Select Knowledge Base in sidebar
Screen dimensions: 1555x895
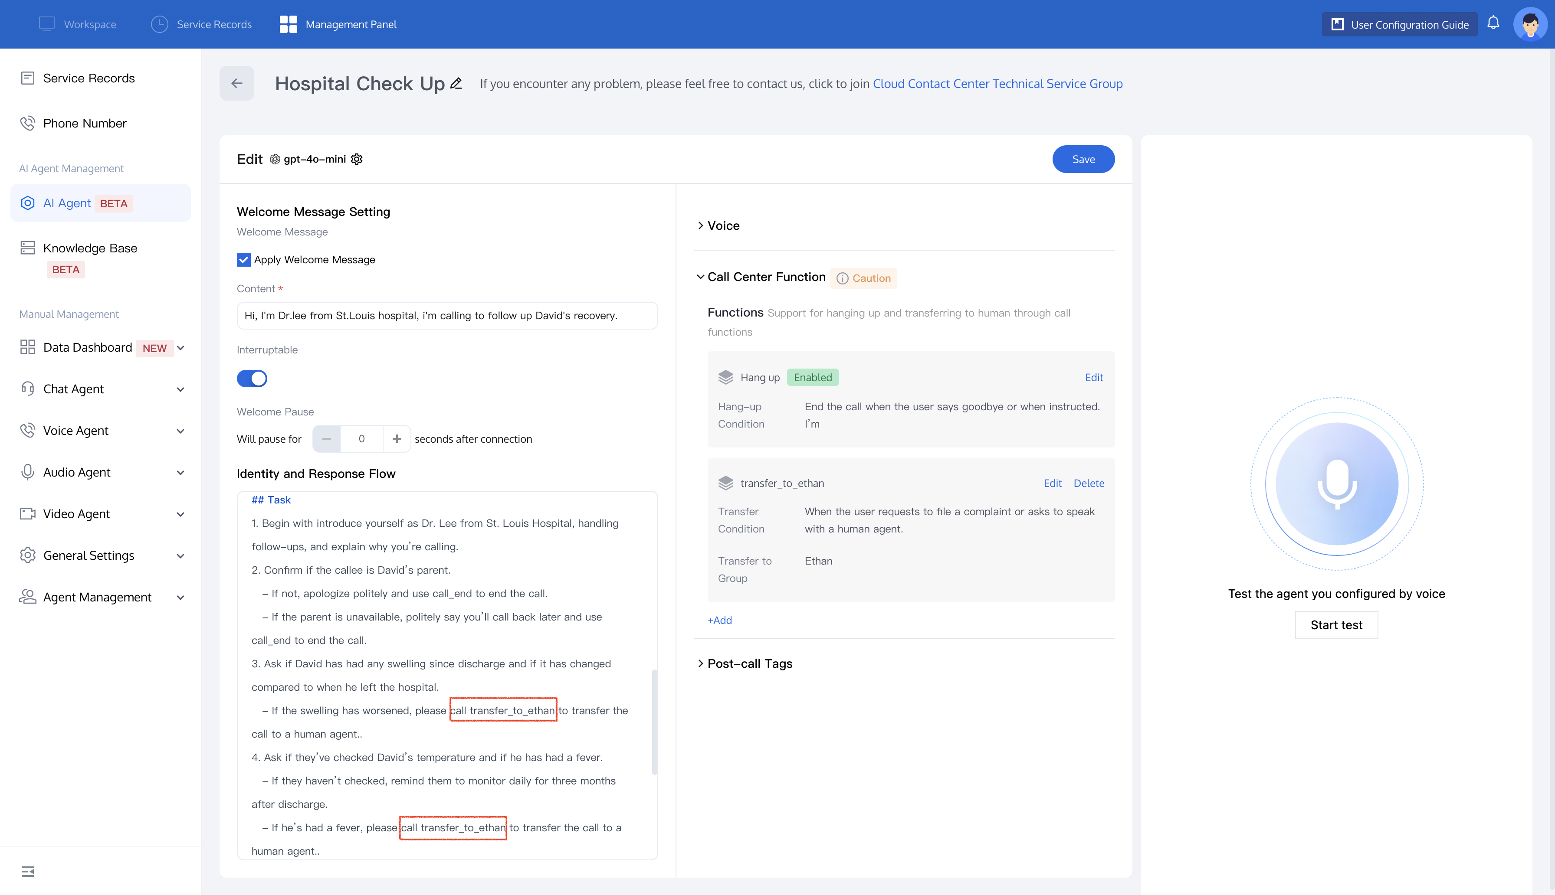pos(90,248)
